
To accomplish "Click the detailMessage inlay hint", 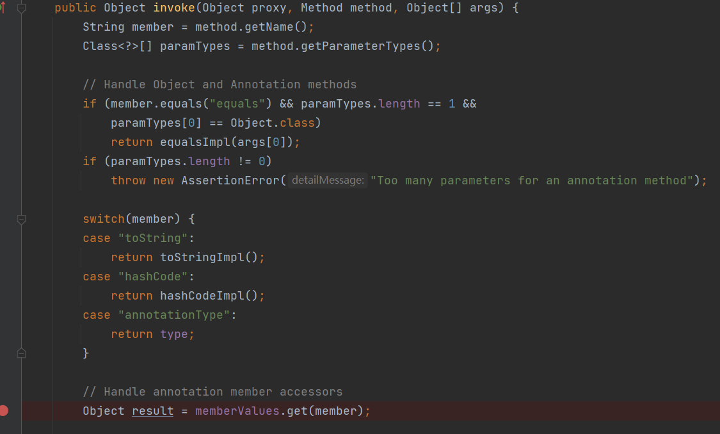I will pyautogui.click(x=328, y=181).
